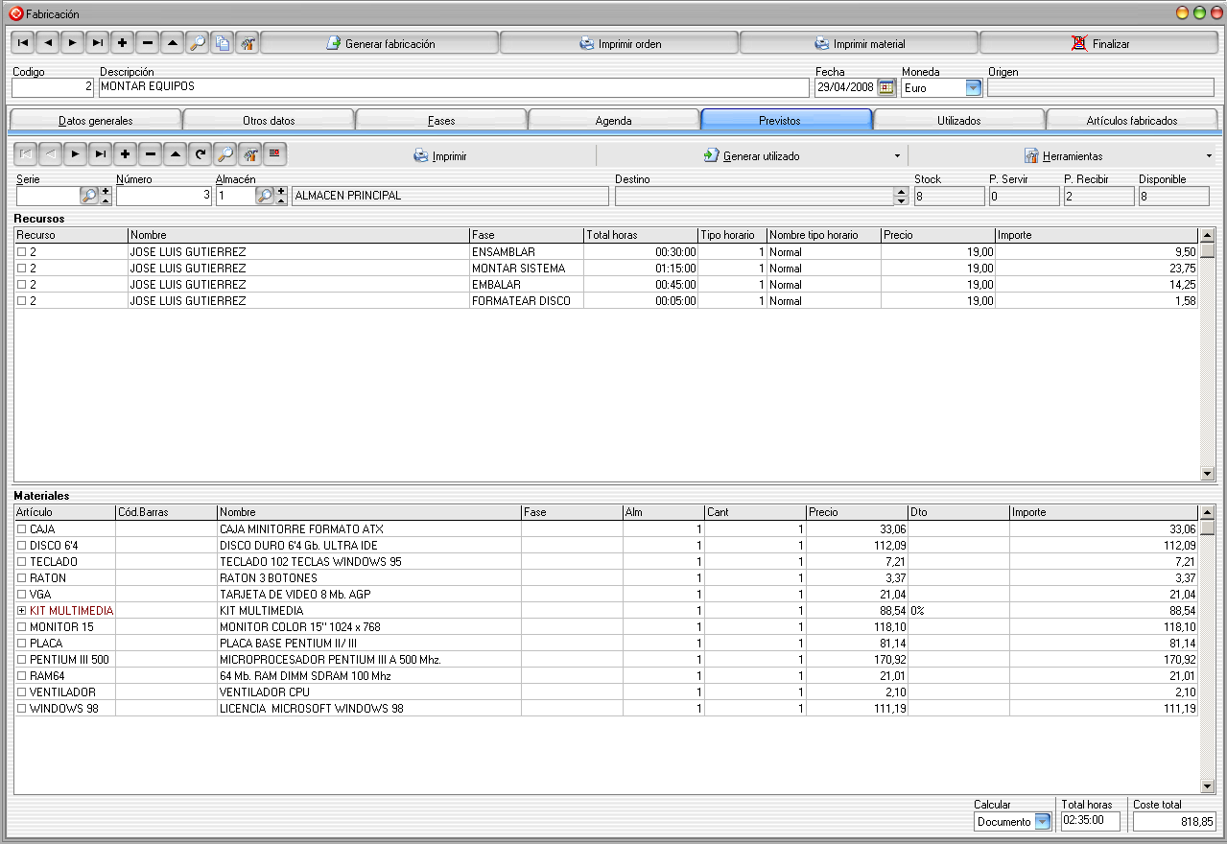
Task: Go to first record in top toolbar
Action: 23,43
